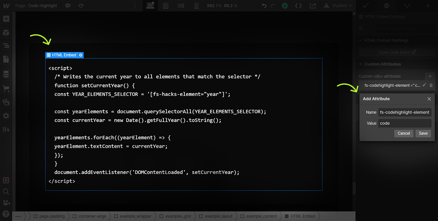Redo the last action

pos(273,6)
